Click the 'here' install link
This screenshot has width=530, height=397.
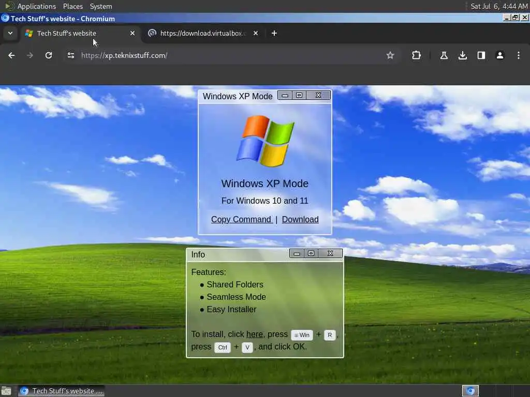255,334
